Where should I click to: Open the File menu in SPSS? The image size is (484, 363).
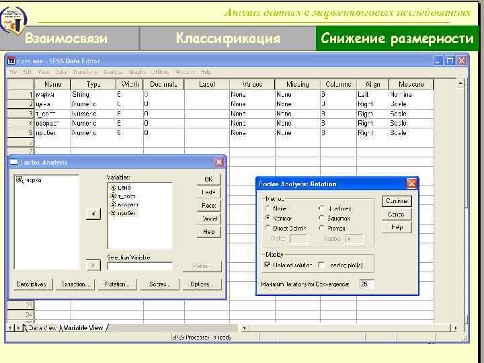click(13, 72)
